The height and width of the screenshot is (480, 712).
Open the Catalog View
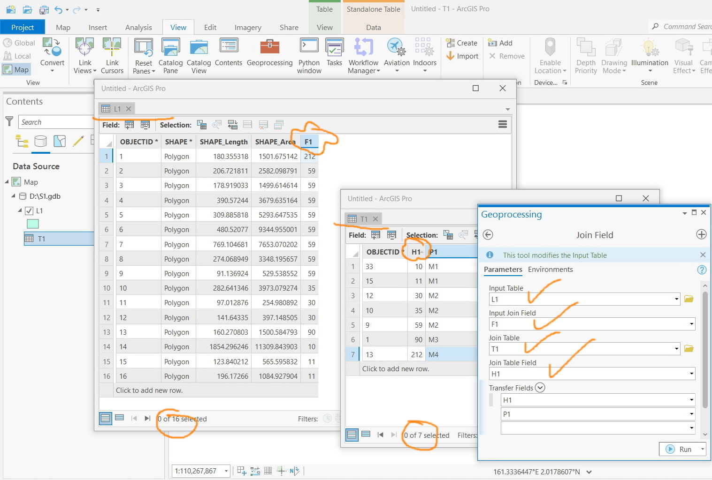199,56
